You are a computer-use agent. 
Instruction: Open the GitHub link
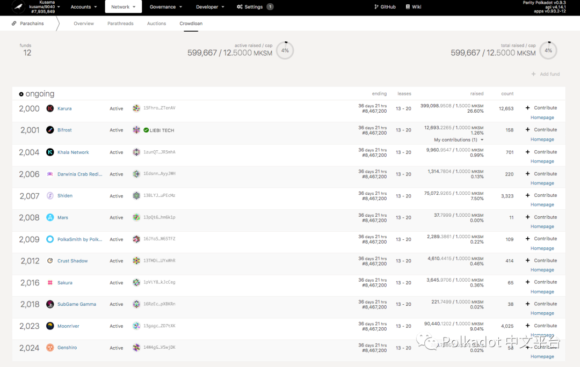(385, 7)
